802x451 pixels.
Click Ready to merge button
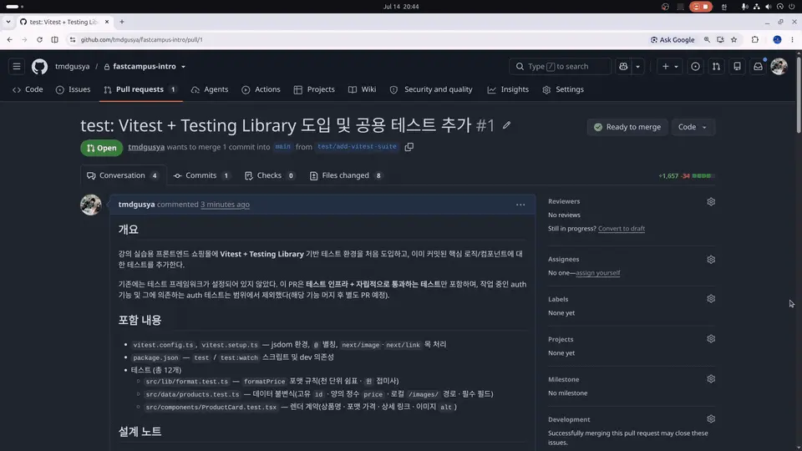(x=627, y=127)
